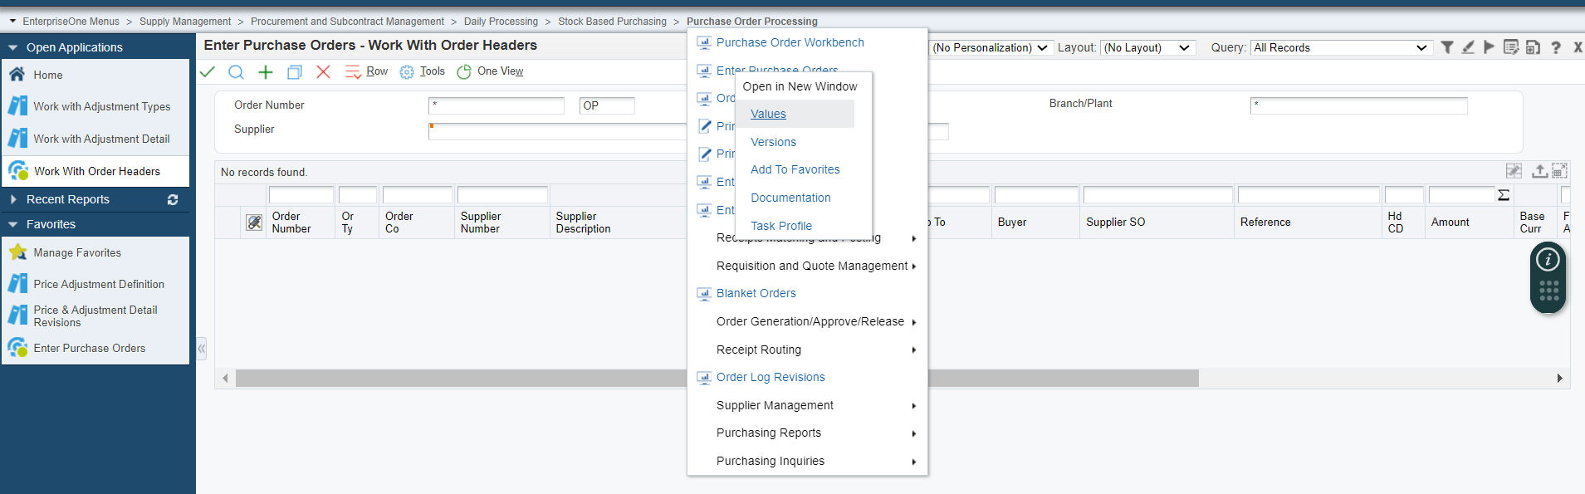The image size is (1585, 494).
Task: Click the green checkmark Select icon
Action: click(x=208, y=72)
